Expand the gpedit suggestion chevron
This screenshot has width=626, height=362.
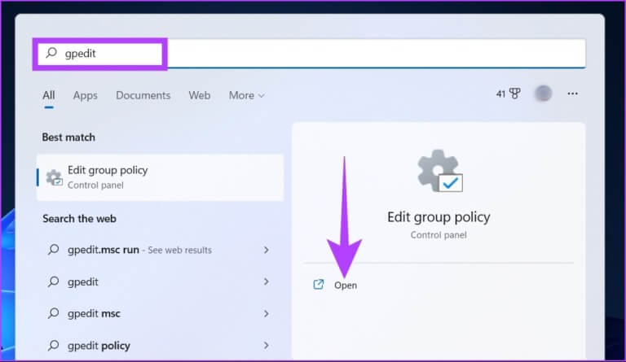pos(266,281)
